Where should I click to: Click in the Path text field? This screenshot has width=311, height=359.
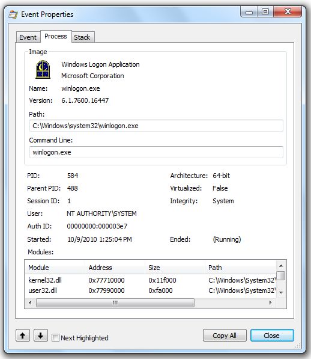pos(156,126)
